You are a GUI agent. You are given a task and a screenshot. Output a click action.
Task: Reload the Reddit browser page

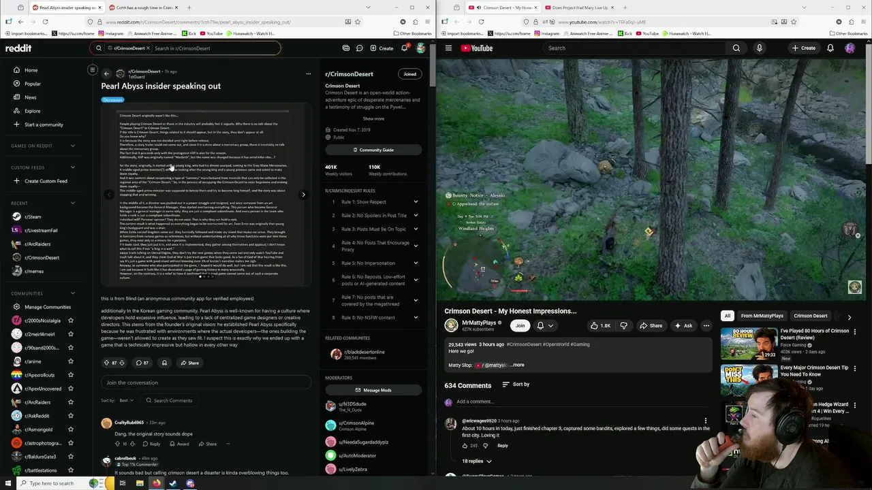45,22
